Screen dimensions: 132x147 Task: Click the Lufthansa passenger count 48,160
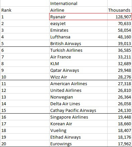coord(120,37)
